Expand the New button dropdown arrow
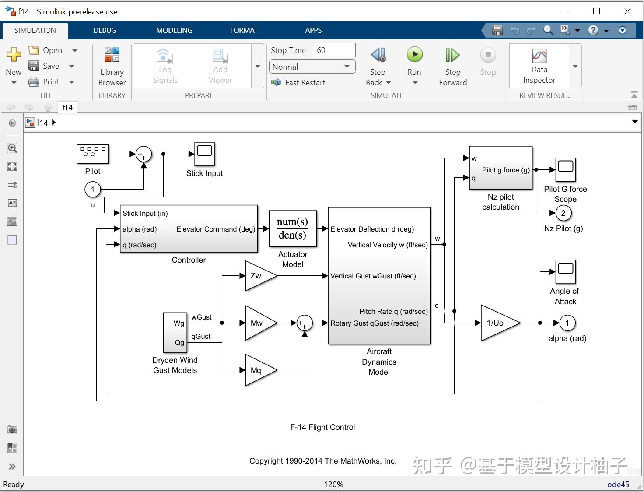This screenshot has width=644, height=492. click(x=14, y=83)
